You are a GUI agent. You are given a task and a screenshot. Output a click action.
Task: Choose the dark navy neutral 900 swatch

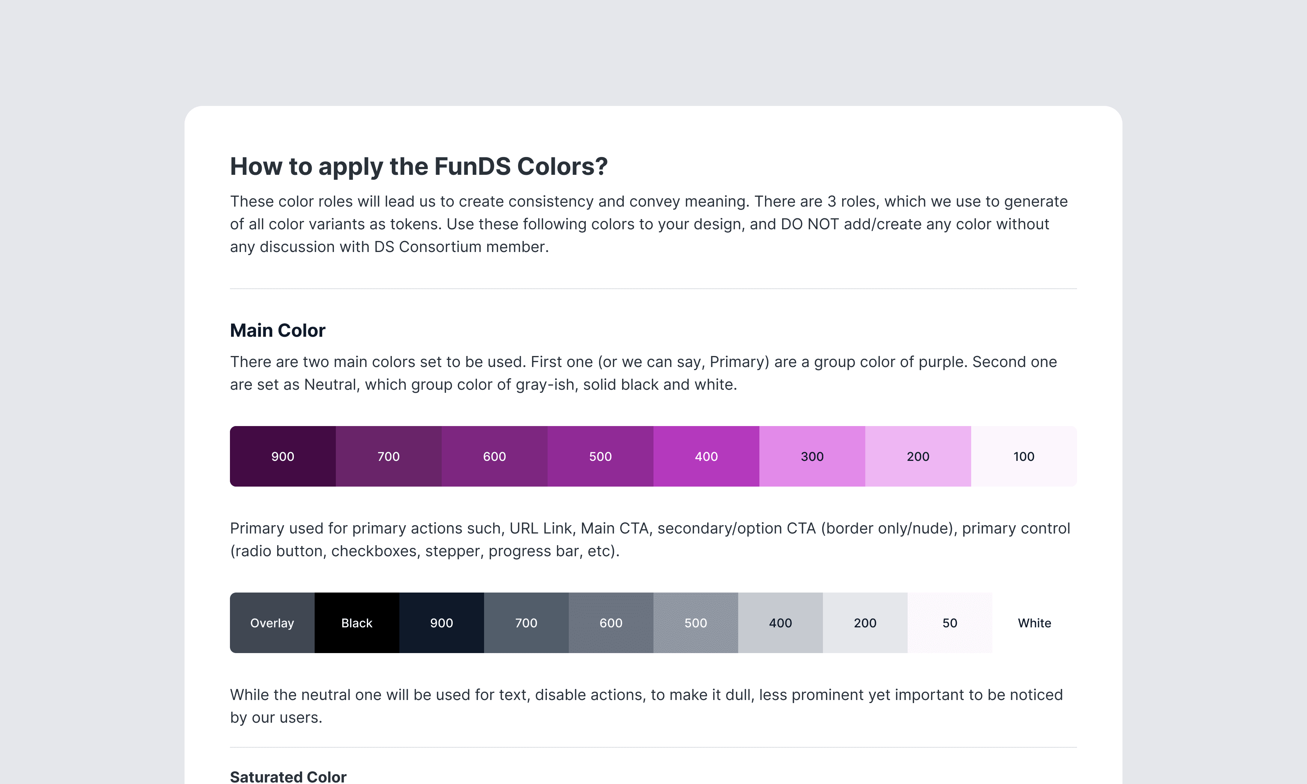441,623
